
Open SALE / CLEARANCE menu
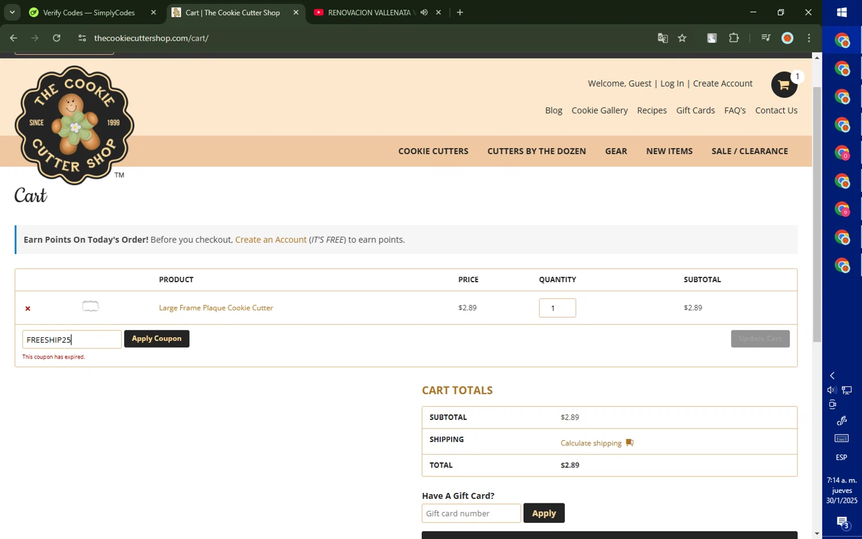point(750,151)
